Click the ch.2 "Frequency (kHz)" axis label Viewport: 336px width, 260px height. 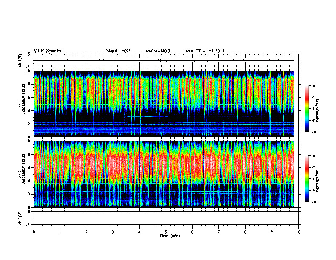point(23,169)
